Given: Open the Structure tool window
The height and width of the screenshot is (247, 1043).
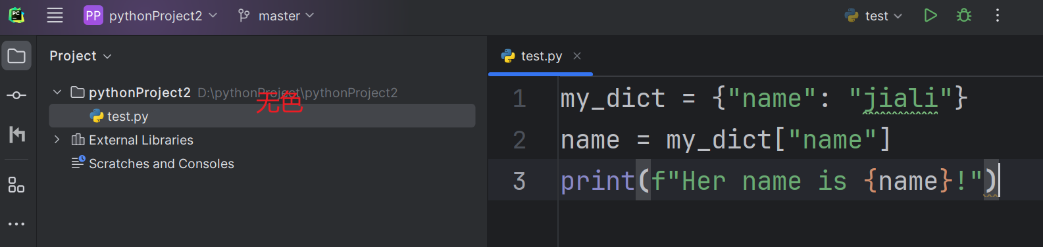Looking at the screenshot, I should [x=16, y=185].
